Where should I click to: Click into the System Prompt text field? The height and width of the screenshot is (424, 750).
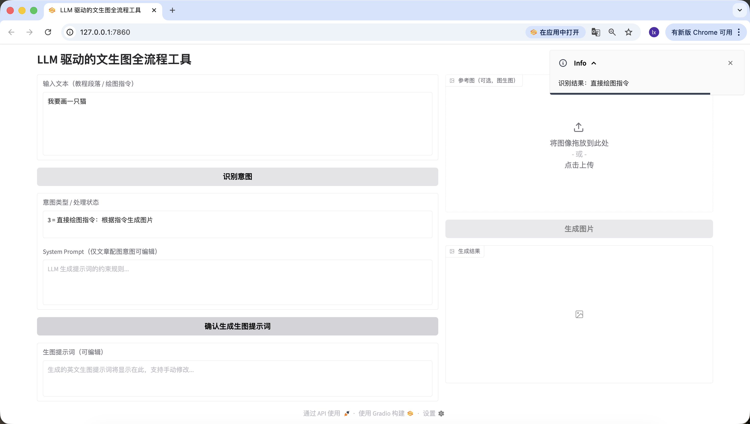237,282
